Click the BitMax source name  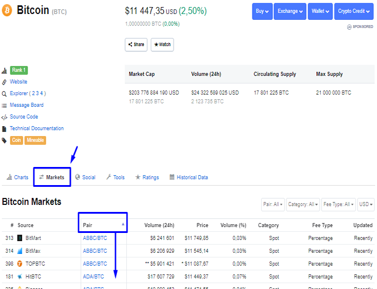coord(33,251)
